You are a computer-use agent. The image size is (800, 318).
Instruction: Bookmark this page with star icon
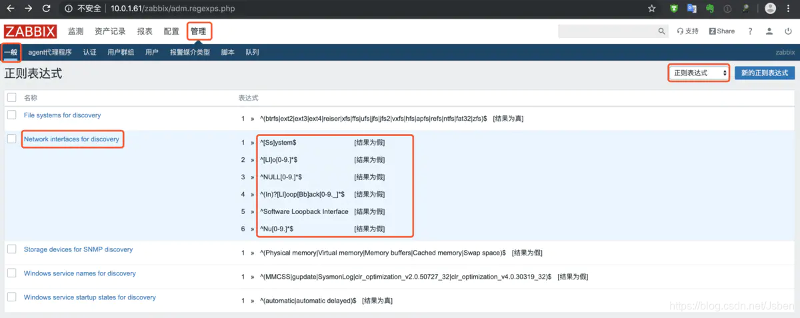point(652,9)
